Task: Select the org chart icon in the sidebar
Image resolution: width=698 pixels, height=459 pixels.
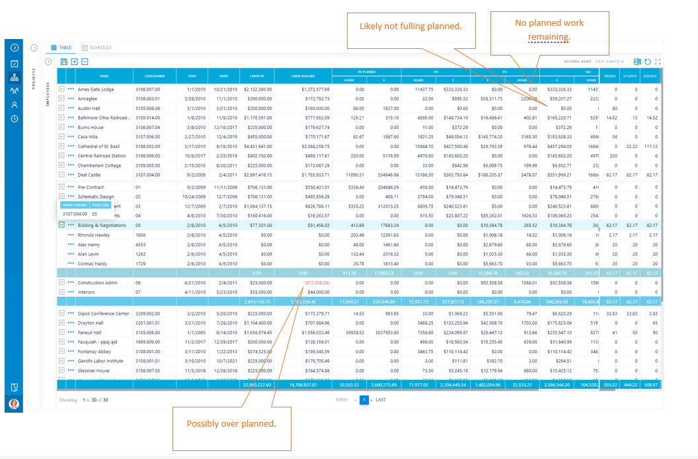Action: (15, 77)
